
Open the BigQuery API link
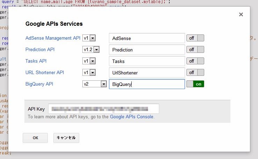pyautogui.click(x=39, y=84)
